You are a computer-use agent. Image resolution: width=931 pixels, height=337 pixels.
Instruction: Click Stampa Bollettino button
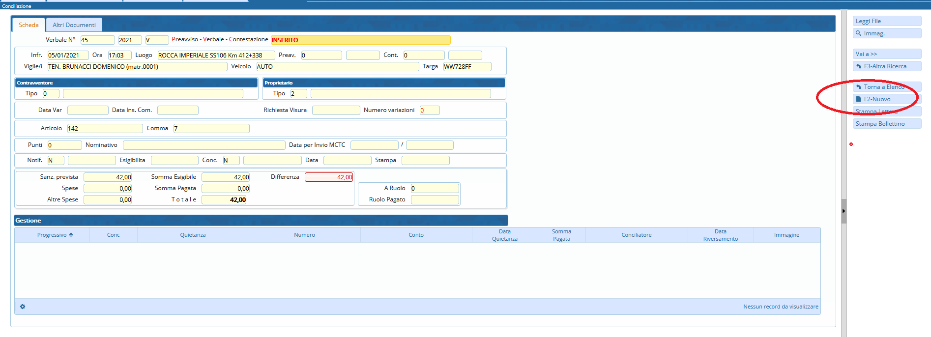click(886, 124)
